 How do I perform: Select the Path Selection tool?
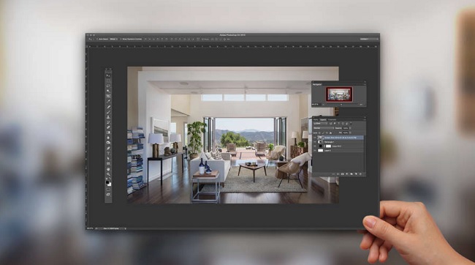[108, 158]
